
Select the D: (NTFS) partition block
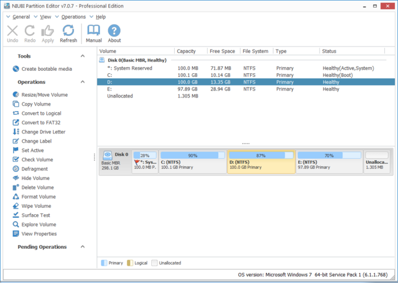coord(261,162)
